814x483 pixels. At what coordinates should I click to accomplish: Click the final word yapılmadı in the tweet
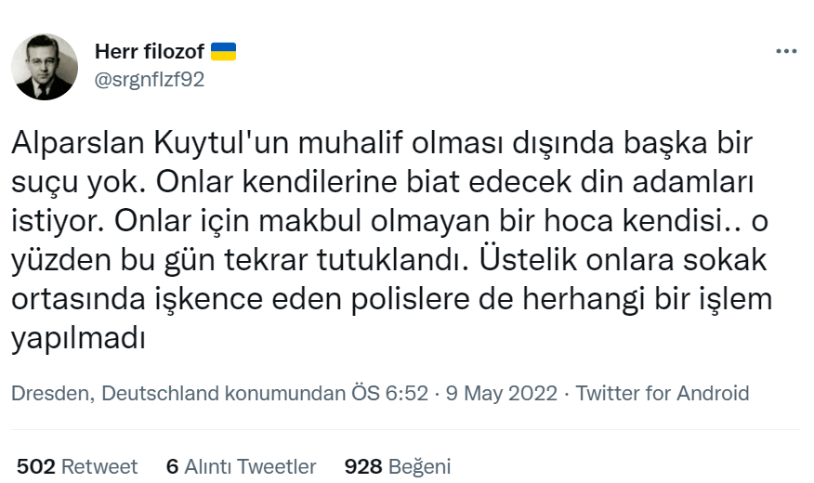point(79,340)
